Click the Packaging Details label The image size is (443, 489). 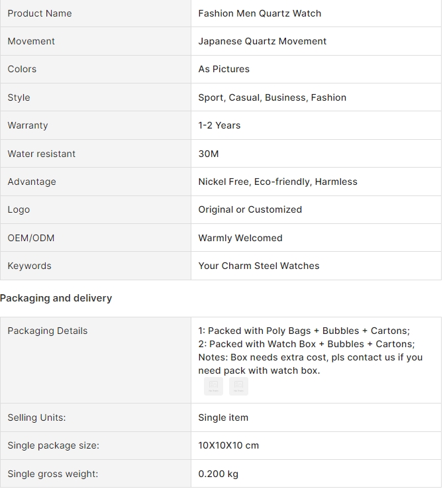coord(48,331)
